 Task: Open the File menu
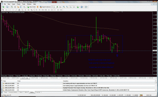pos(5,4)
